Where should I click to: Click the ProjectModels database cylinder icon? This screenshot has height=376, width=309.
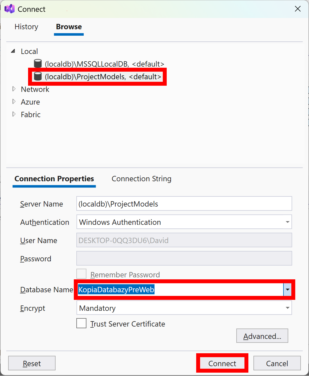(x=38, y=76)
